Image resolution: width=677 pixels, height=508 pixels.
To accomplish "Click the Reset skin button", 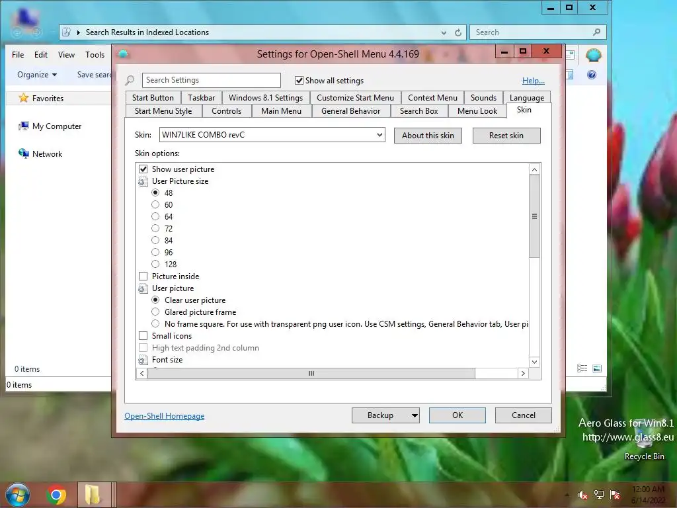I will pyautogui.click(x=506, y=136).
